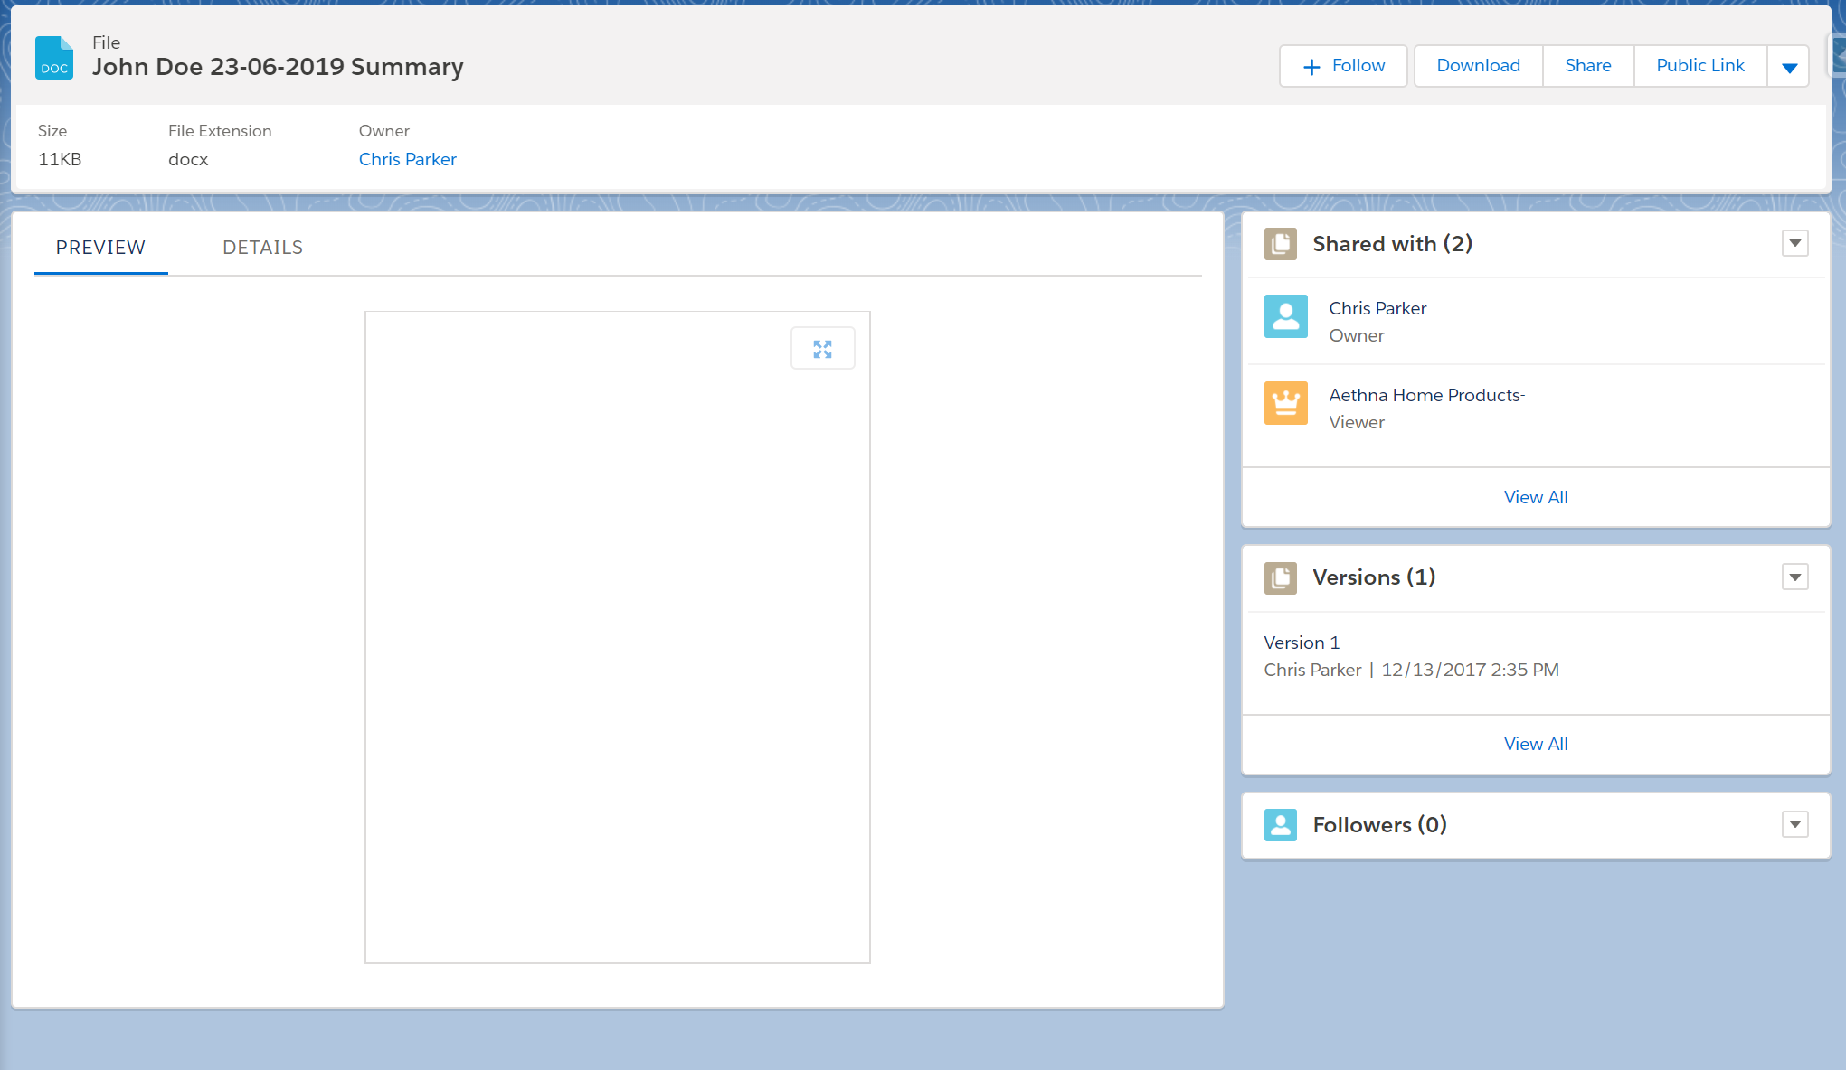1846x1070 pixels.
Task: Click the Followers panel icon
Action: [1280, 824]
